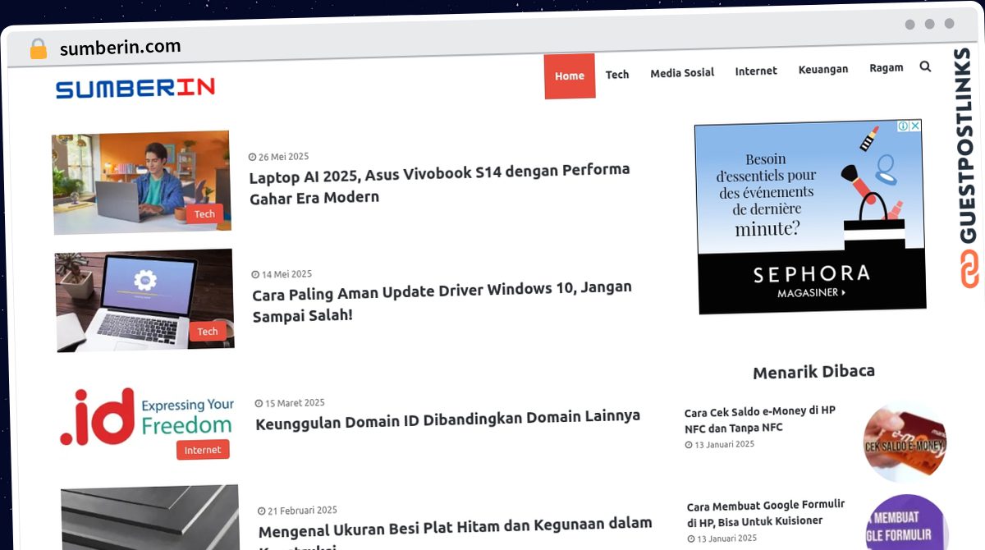
Task: Open the Cara Membuat Google Formulir article
Action: (765, 512)
